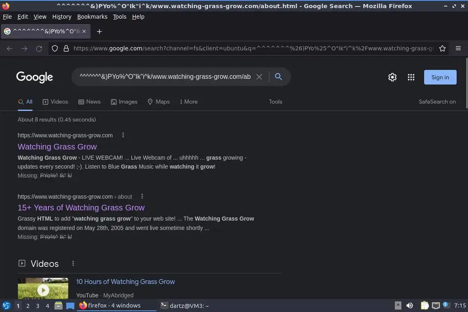Open a new tab with the plus button

(x=100, y=31)
